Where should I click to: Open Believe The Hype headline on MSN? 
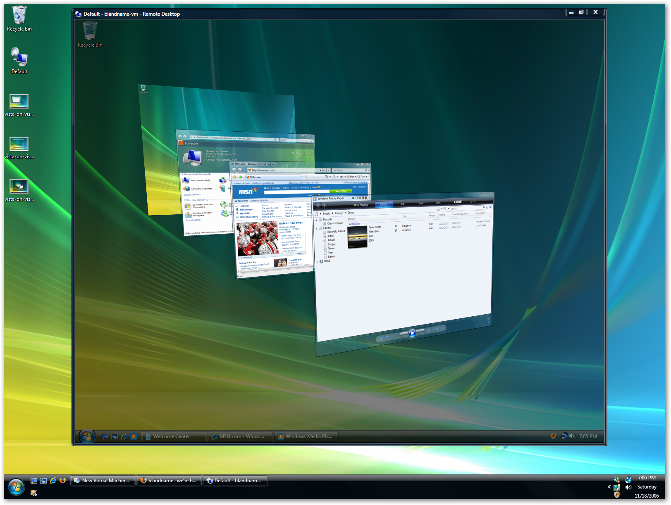point(291,223)
